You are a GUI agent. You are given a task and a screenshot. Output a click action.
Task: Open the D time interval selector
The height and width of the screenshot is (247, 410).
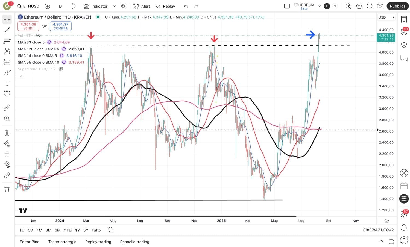click(60, 6)
